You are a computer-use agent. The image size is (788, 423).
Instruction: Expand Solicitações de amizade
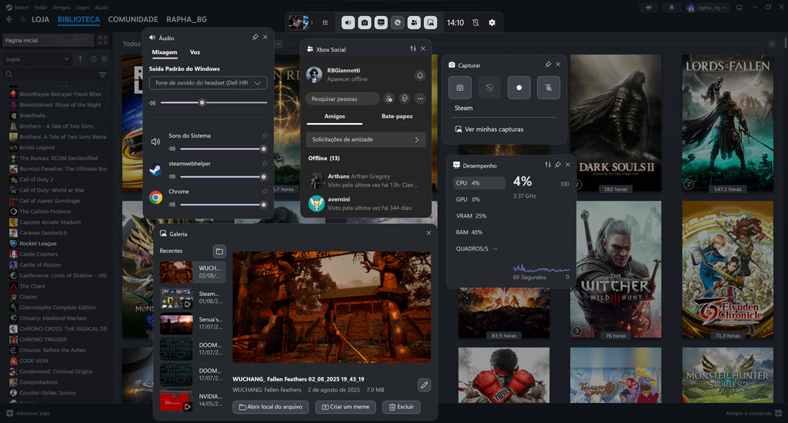[x=366, y=140]
